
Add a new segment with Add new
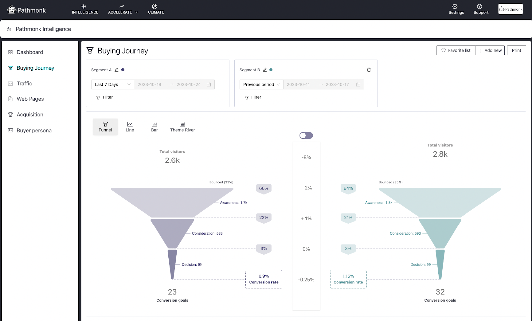490,50
